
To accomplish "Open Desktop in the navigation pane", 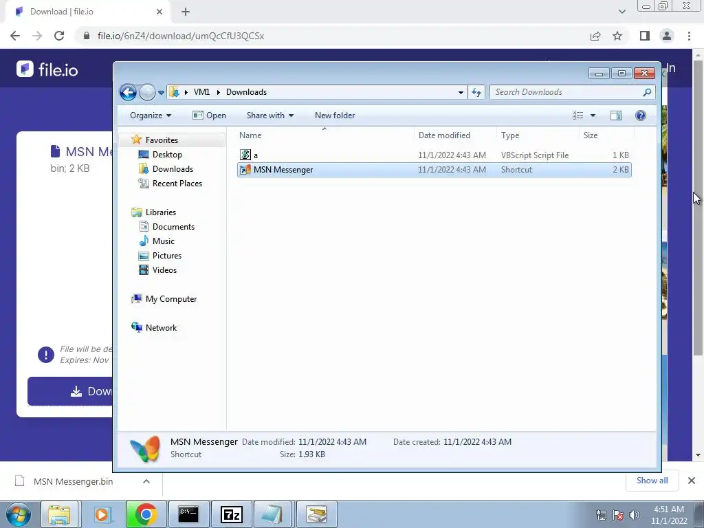I will click(x=167, y=155).
